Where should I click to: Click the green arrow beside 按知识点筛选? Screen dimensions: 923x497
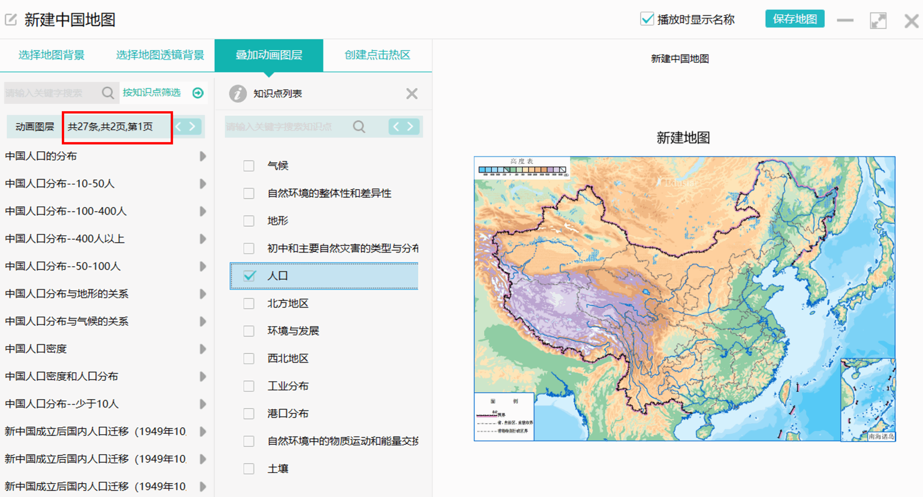pyautogui.click(x=198, y=93)
